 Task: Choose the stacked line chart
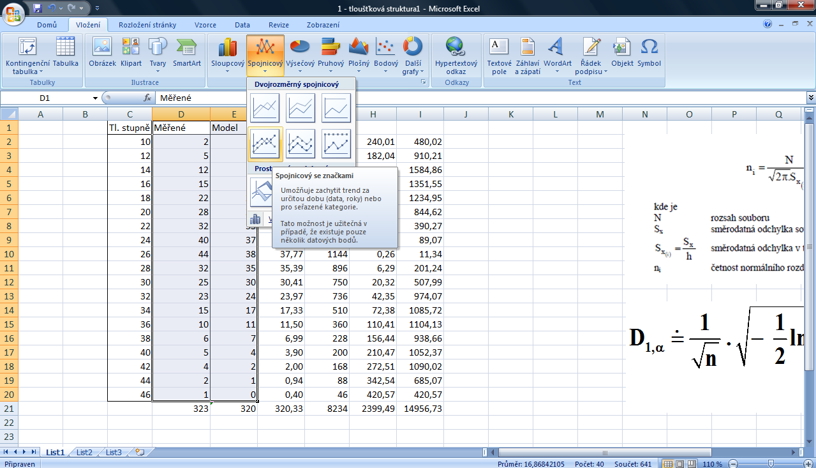[x=300, y=108]
